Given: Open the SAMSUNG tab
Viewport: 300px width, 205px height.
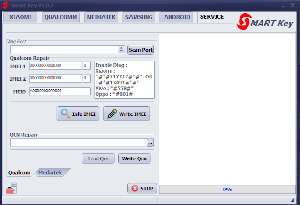Looking at the screenshot, I should pos(139,17).
